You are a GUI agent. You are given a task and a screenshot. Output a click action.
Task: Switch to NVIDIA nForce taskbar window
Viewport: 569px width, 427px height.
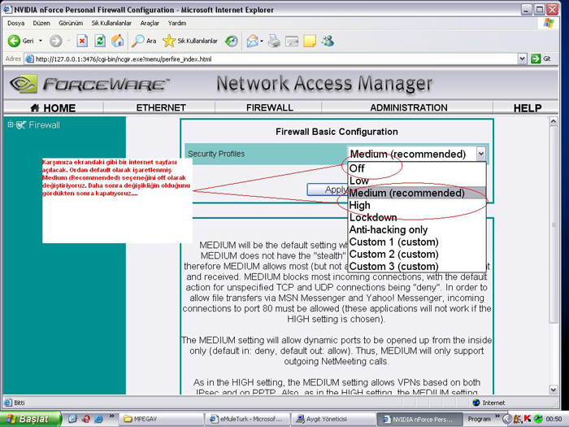coord(419,419)
